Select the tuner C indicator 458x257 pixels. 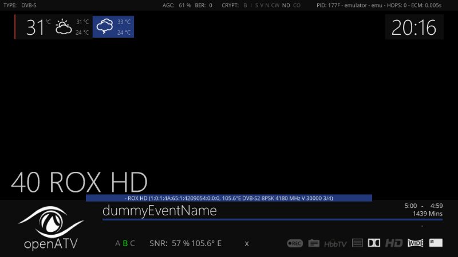(132, 243)
